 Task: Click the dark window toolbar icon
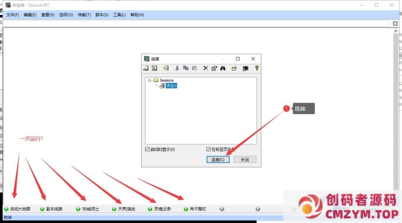point(246,68)
